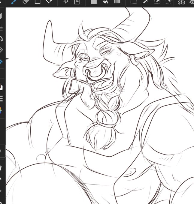
Task: Click the curved rotate arrow in left sidebar
Action: tap(1, 39)
